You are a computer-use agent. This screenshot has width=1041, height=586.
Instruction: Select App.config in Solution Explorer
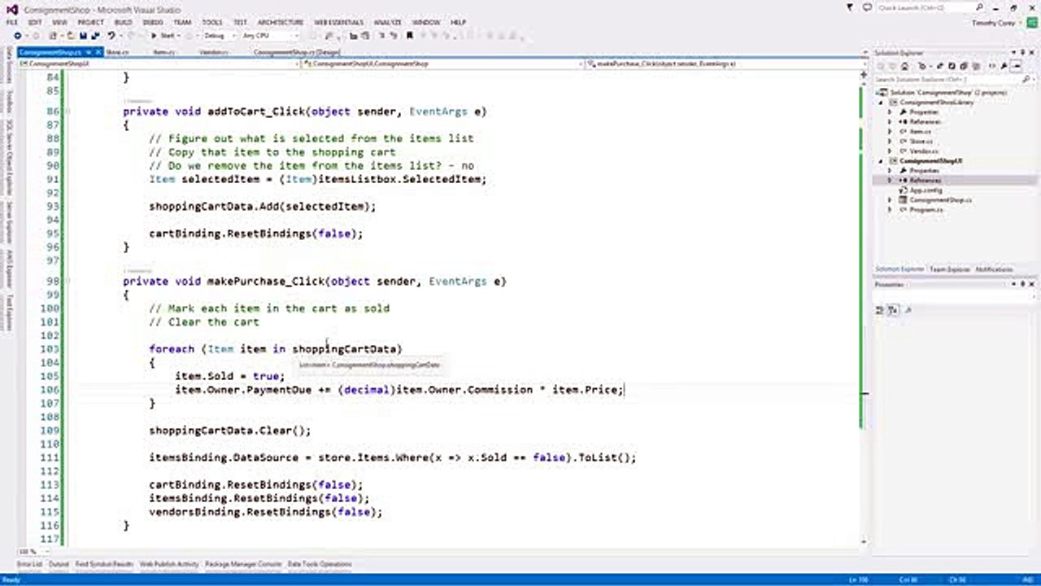[x=925, y=190]
